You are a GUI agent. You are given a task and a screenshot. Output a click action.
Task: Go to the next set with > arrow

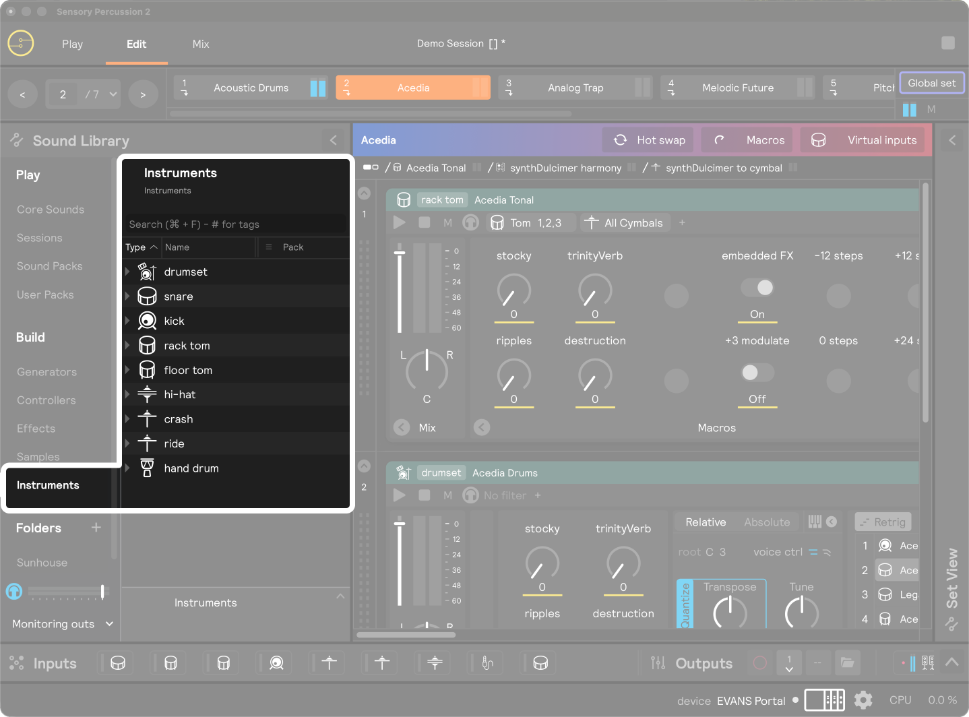tap(143, 94)
